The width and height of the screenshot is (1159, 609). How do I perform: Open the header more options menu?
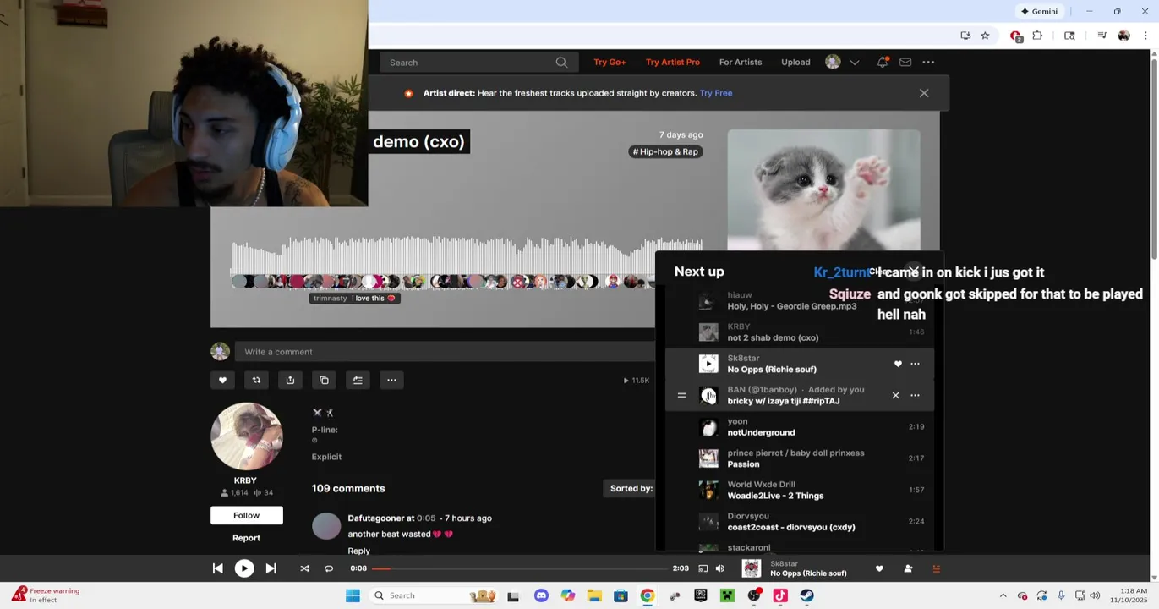(x=928, y=62)
